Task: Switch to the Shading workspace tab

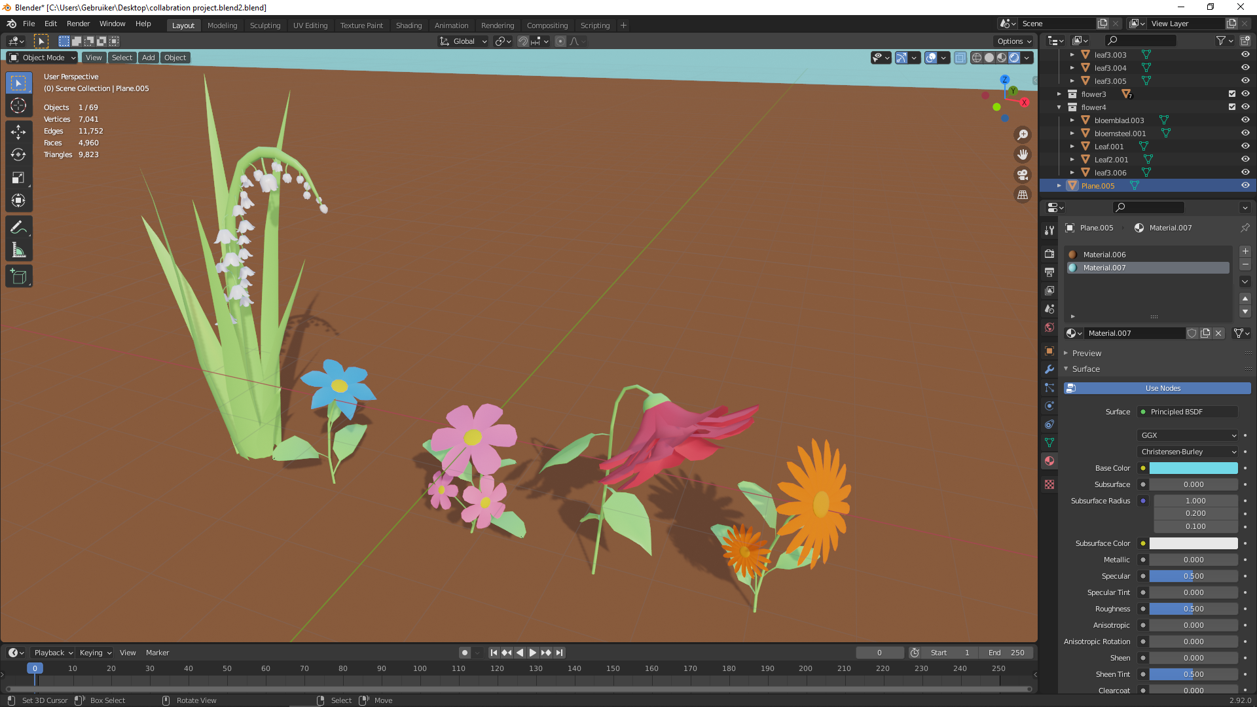Action: tap(409, 26)
